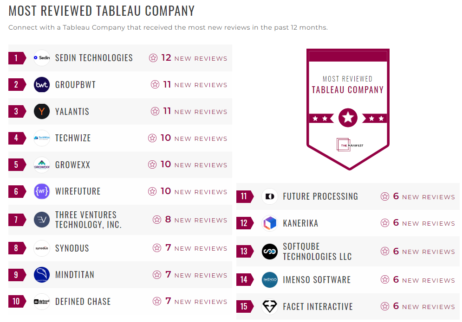Select the Softqube Technologies infinity logo
Image resolution: width=462 pixels, height=322 pixels.
(269, 252)
